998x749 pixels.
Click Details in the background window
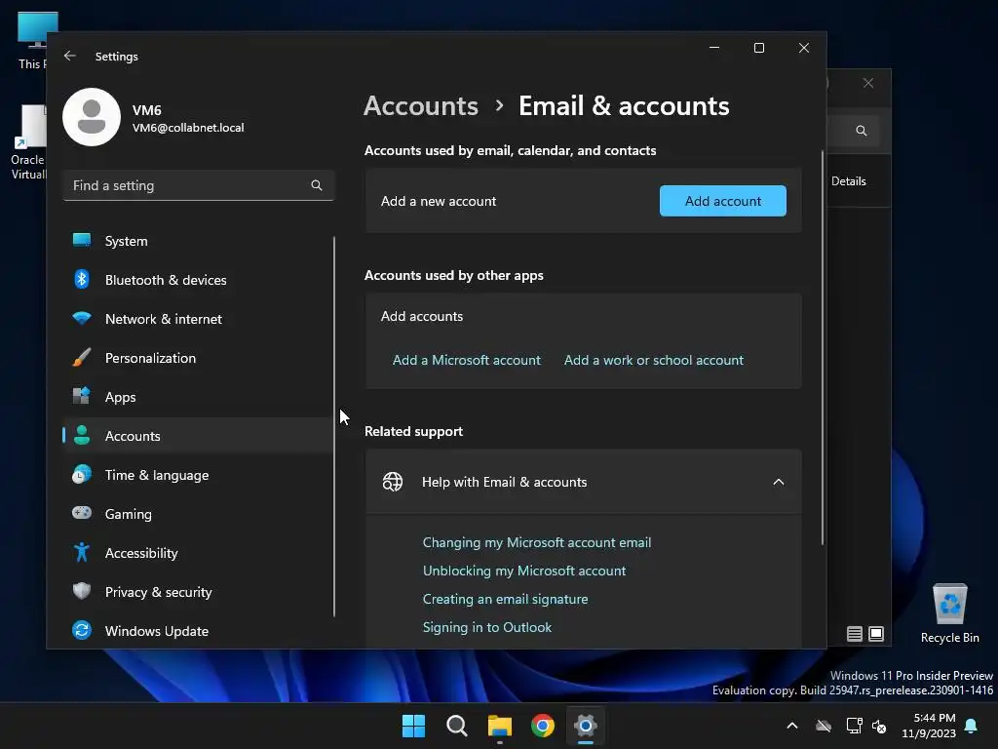pos(849,180)
